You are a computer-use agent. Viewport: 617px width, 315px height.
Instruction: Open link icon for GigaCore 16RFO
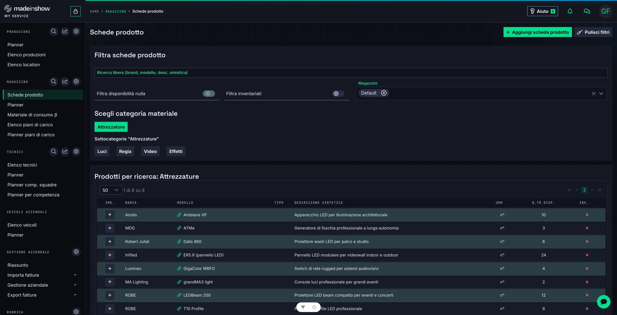[179, 268]
